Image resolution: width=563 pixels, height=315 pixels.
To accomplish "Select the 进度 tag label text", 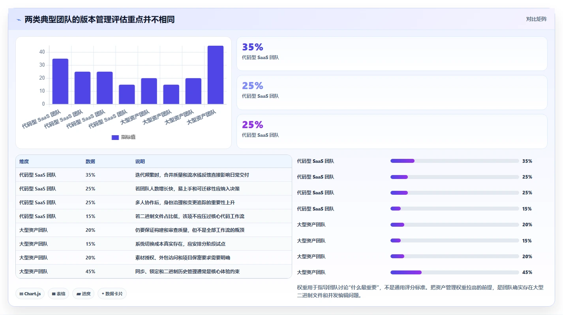I will point(86,294).
